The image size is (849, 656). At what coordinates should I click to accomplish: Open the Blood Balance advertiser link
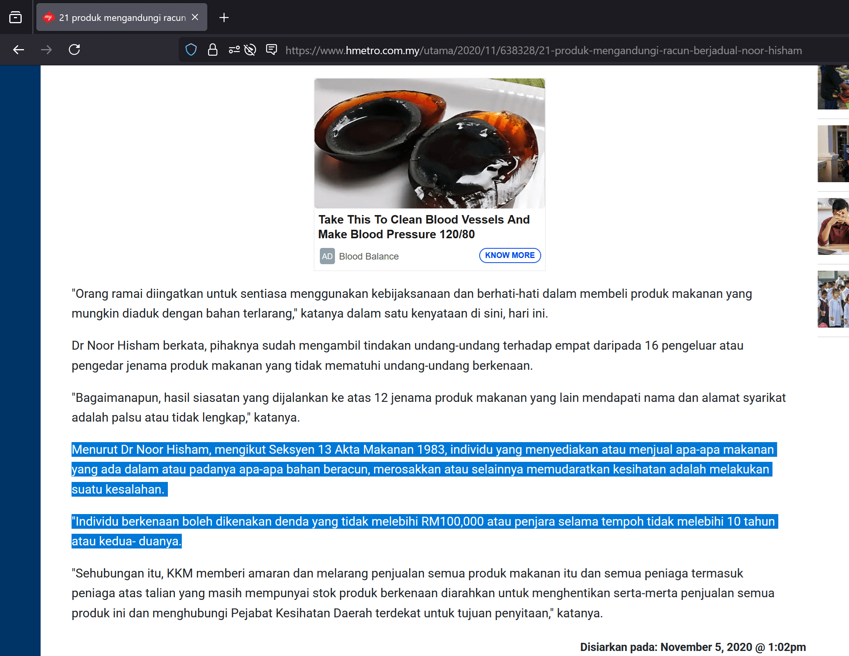369,256
